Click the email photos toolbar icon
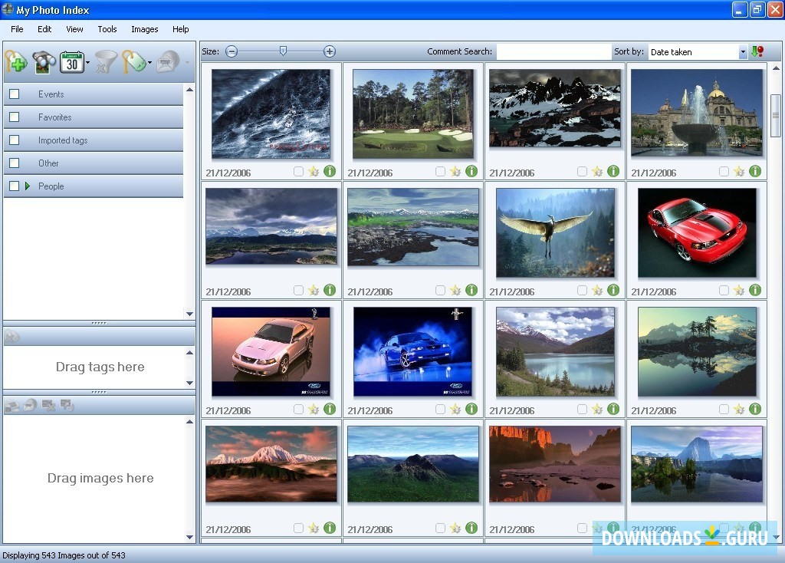This screenshot has width=785, height=563. coord(166,63)
